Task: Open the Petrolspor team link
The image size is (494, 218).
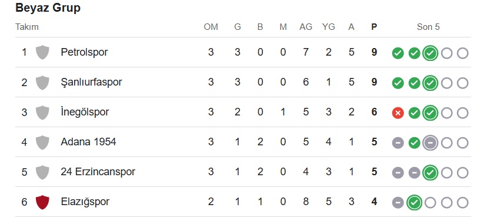Action: [84, 52]
